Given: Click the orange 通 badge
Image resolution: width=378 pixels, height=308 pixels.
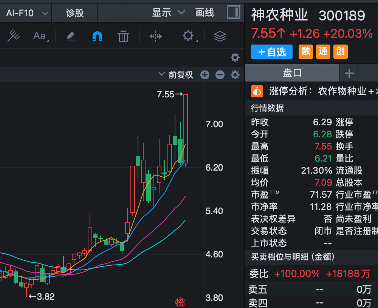Looking at the screenshot, I should 323,52.
